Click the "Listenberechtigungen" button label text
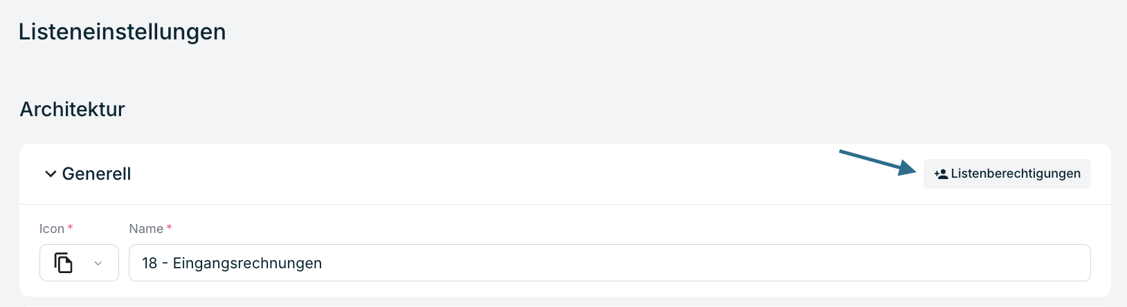Viewport: 1127px width, 307px height. (x=1016, y=174)
